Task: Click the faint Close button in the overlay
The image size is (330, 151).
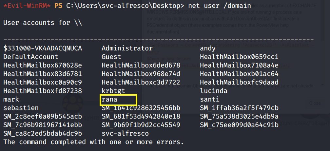Action: [x=315, y=103]
